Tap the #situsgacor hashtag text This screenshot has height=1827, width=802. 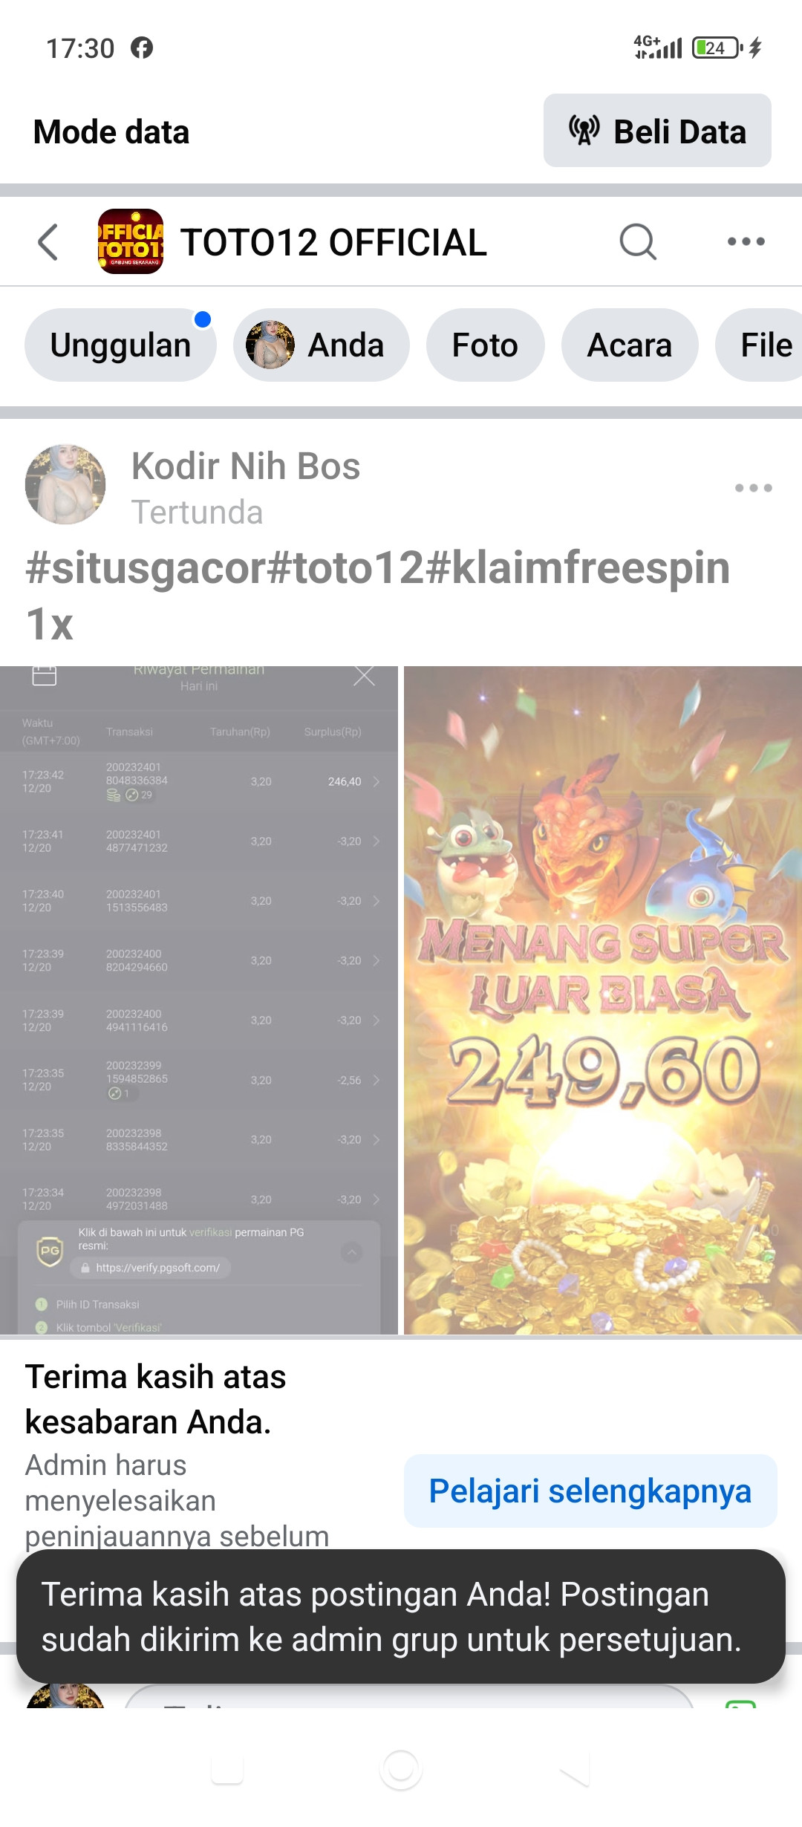(x=145, y=567)
